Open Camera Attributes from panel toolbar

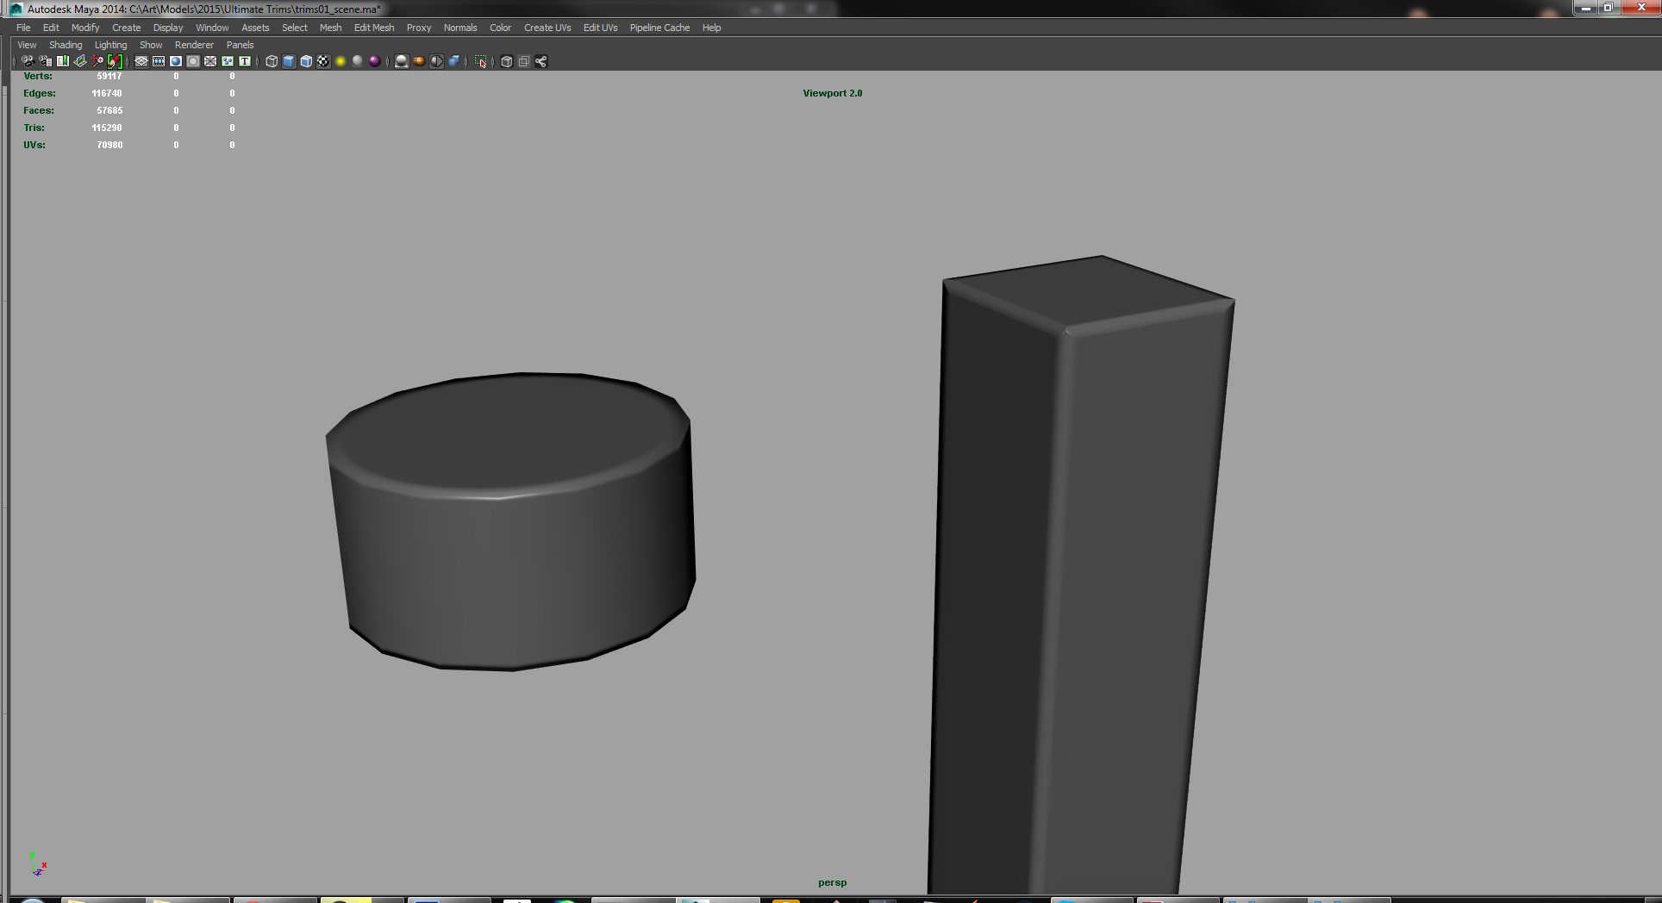coord(45,61)
